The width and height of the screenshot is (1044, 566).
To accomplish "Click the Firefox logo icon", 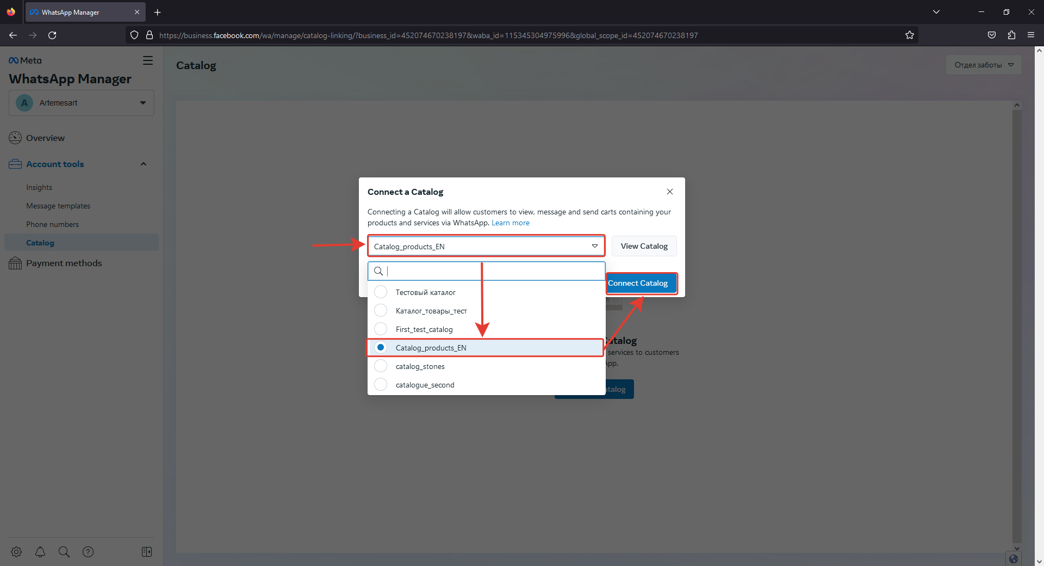I will [11, 12].
